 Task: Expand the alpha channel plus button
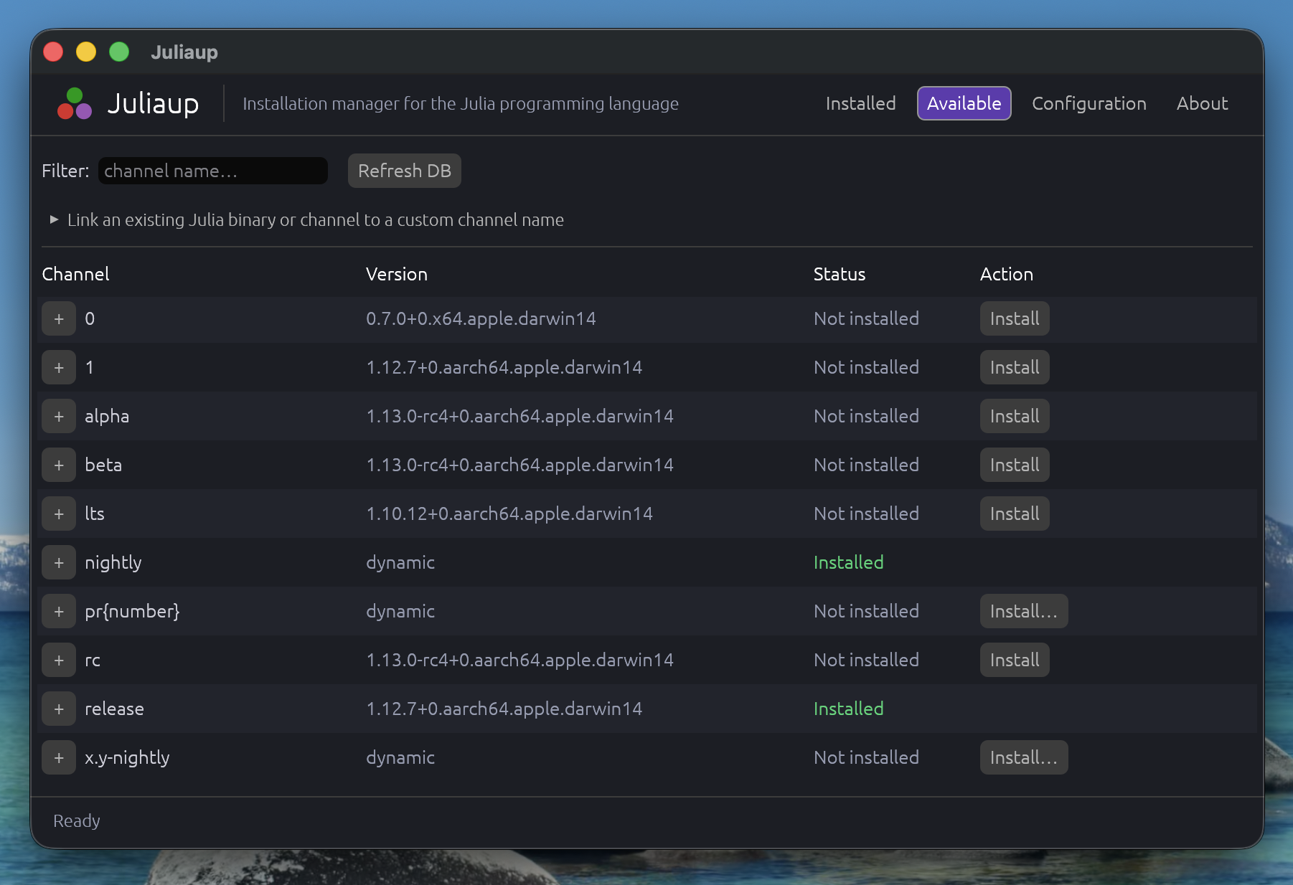pyautogui.click(x=59, y=416)
